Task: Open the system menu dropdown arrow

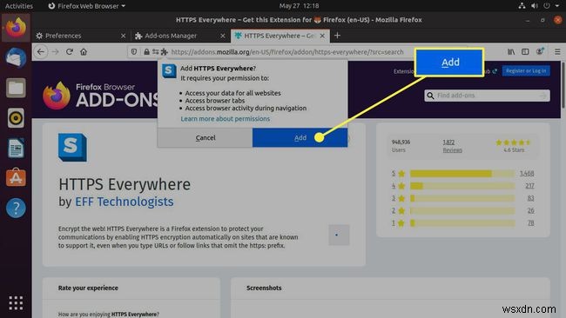Action: tap(557, 6)
